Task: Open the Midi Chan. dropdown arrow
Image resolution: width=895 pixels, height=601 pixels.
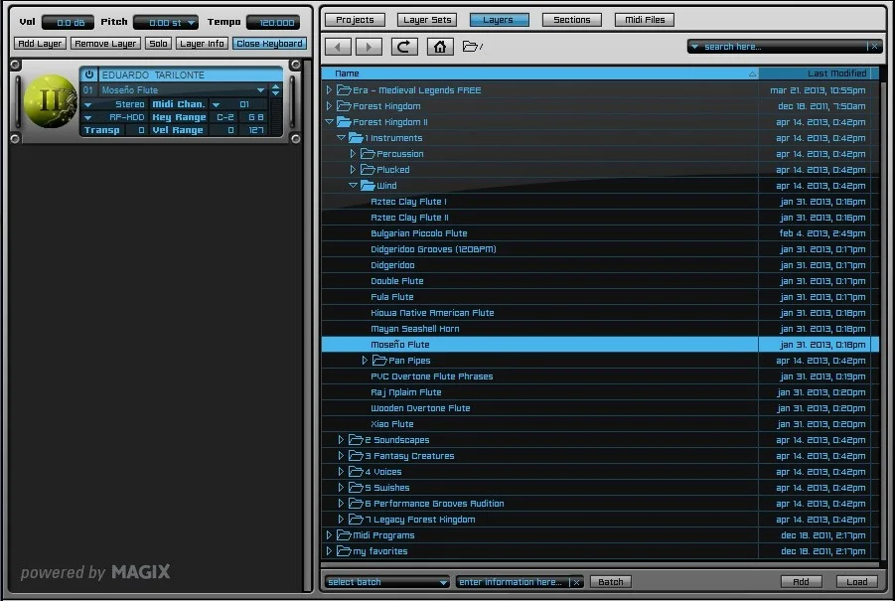Action: tap(216, 104)
